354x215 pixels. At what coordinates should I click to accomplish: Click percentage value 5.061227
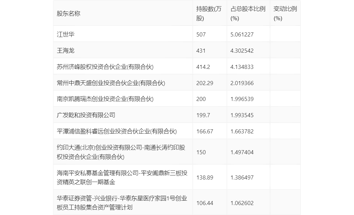pos(242,35)
